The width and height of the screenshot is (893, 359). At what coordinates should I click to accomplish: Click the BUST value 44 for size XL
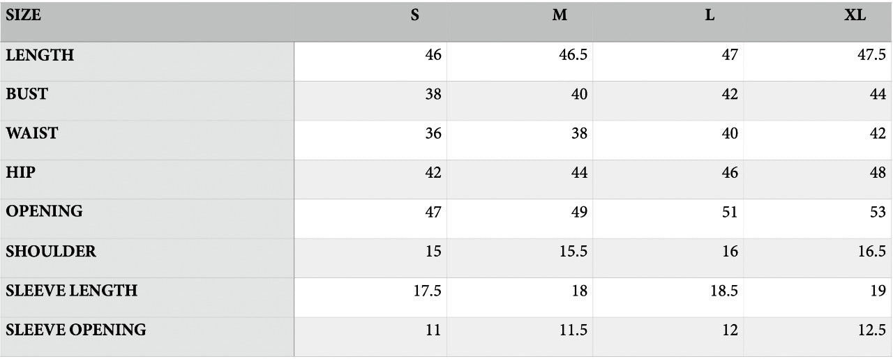tap(878, 95)
